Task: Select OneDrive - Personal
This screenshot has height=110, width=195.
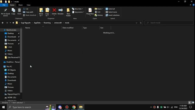Action: pos(12,62)
